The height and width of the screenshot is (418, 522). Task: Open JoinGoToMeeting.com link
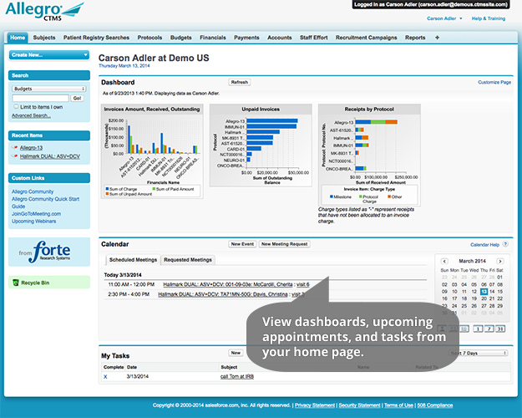pyautogui.click(x=36, y=214)
